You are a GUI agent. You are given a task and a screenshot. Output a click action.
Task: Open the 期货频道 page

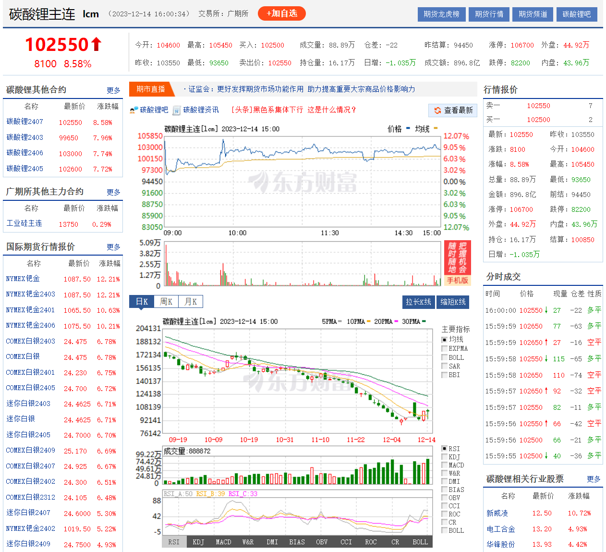tap(533, 14)
